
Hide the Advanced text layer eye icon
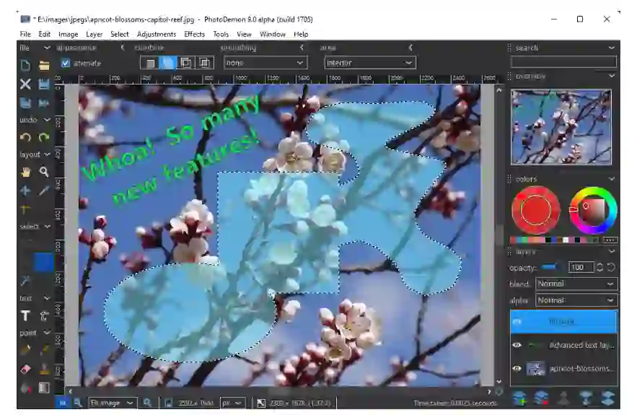pos(516,345)
